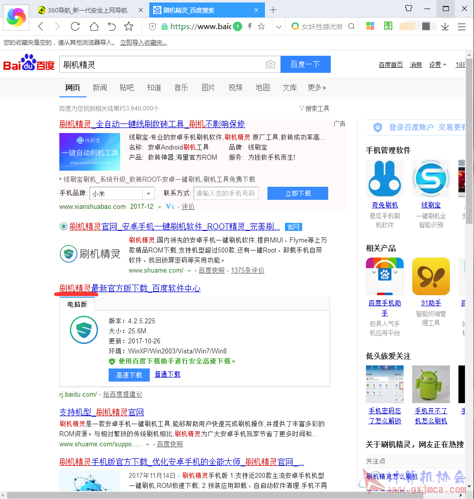Image resolution: width=474 pixels, height=499 pixels.
Task: Click 登录百度账户 banner
Action: click(416, 128)
